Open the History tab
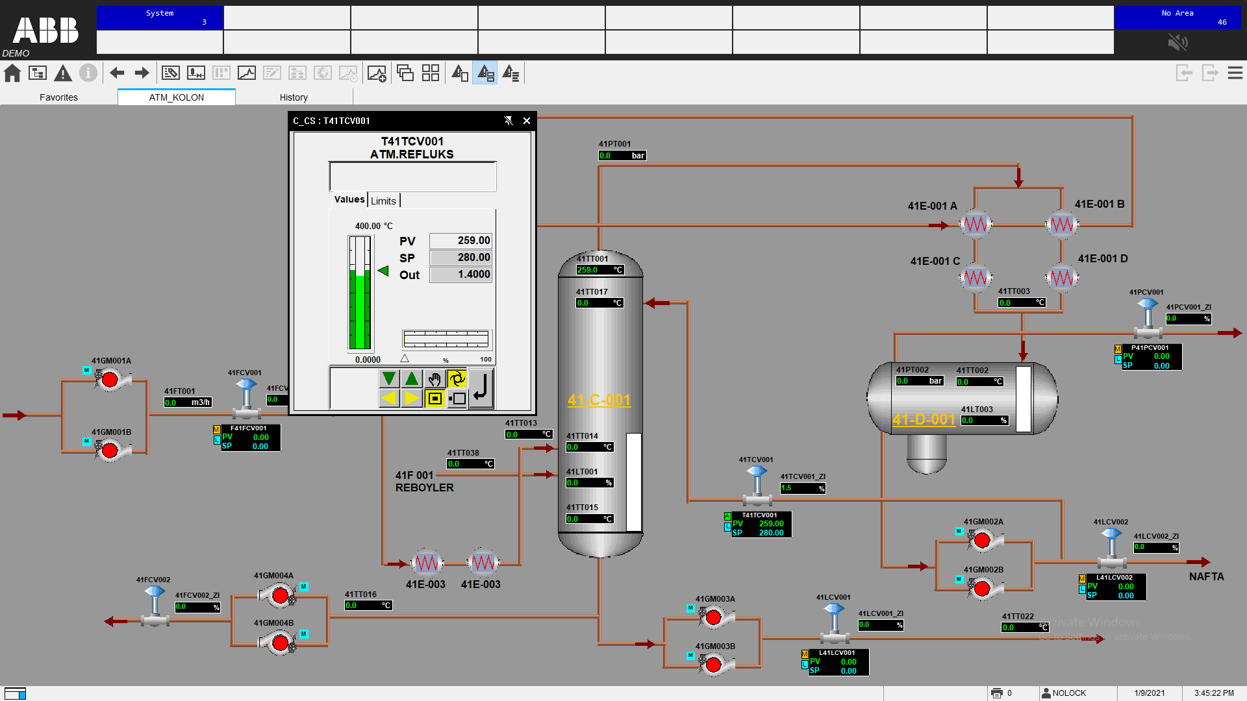The image size is (1247, 701). coord(294,97)
